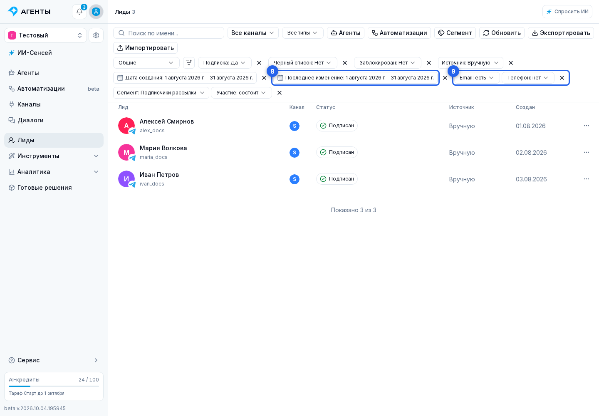This screenshot has width=599, height=416.
Task: Click the Спросить ИИ button
Action: point(567,12)
